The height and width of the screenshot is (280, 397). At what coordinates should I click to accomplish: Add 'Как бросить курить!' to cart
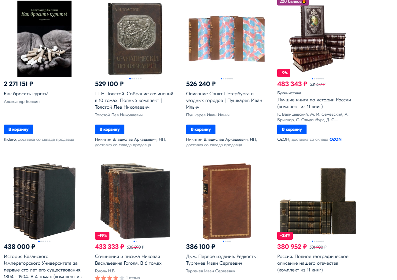[x=19, y=129]
